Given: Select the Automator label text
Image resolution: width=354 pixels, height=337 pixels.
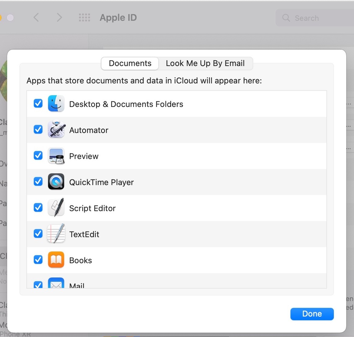Looking at the screenshot, I should (x=89, y=130).
